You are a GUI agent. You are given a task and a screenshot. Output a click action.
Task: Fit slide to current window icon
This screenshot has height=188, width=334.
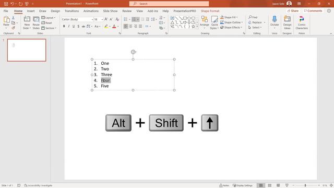(331, 185)
